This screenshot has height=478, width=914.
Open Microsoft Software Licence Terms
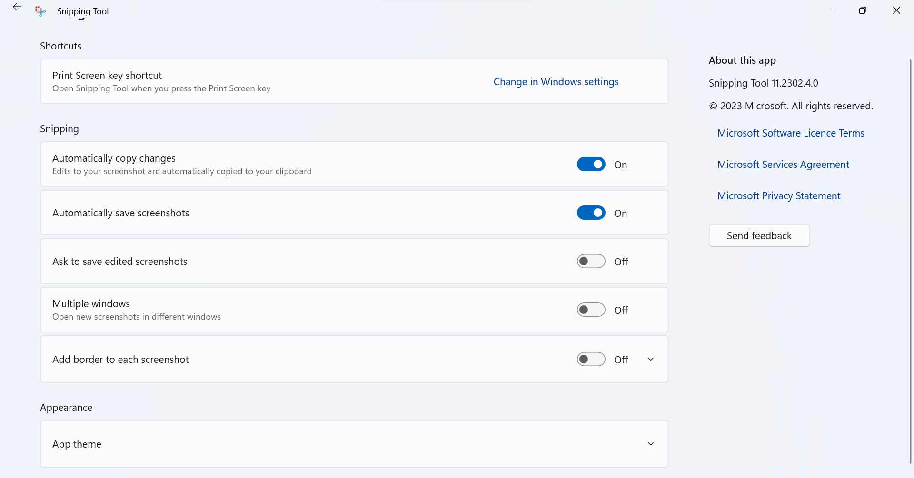[x=791, y=133]
